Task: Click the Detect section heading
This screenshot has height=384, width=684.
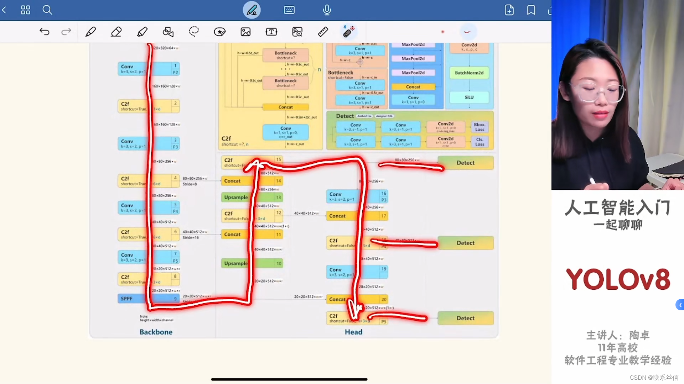Action: [x=345, y=116]
